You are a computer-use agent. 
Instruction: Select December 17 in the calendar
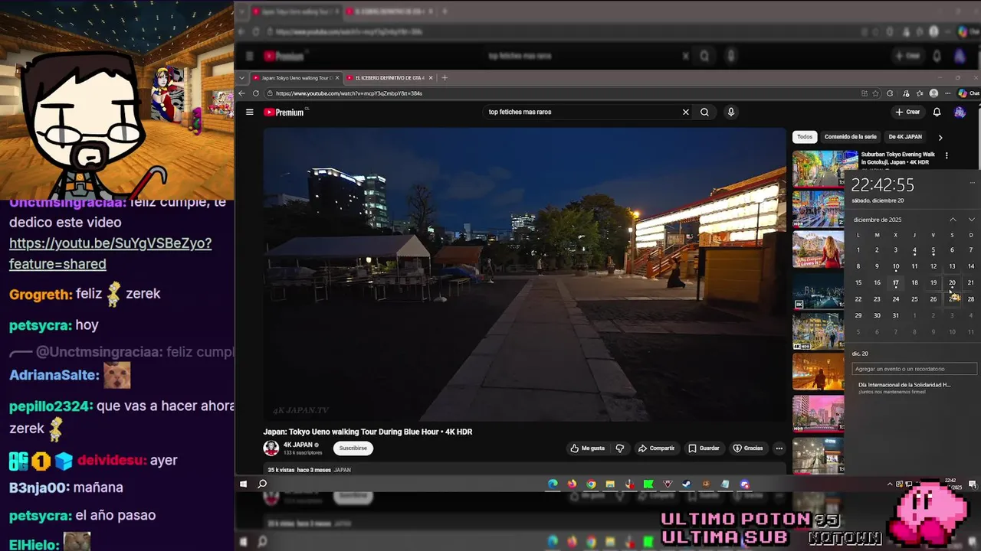click(895, 282)
